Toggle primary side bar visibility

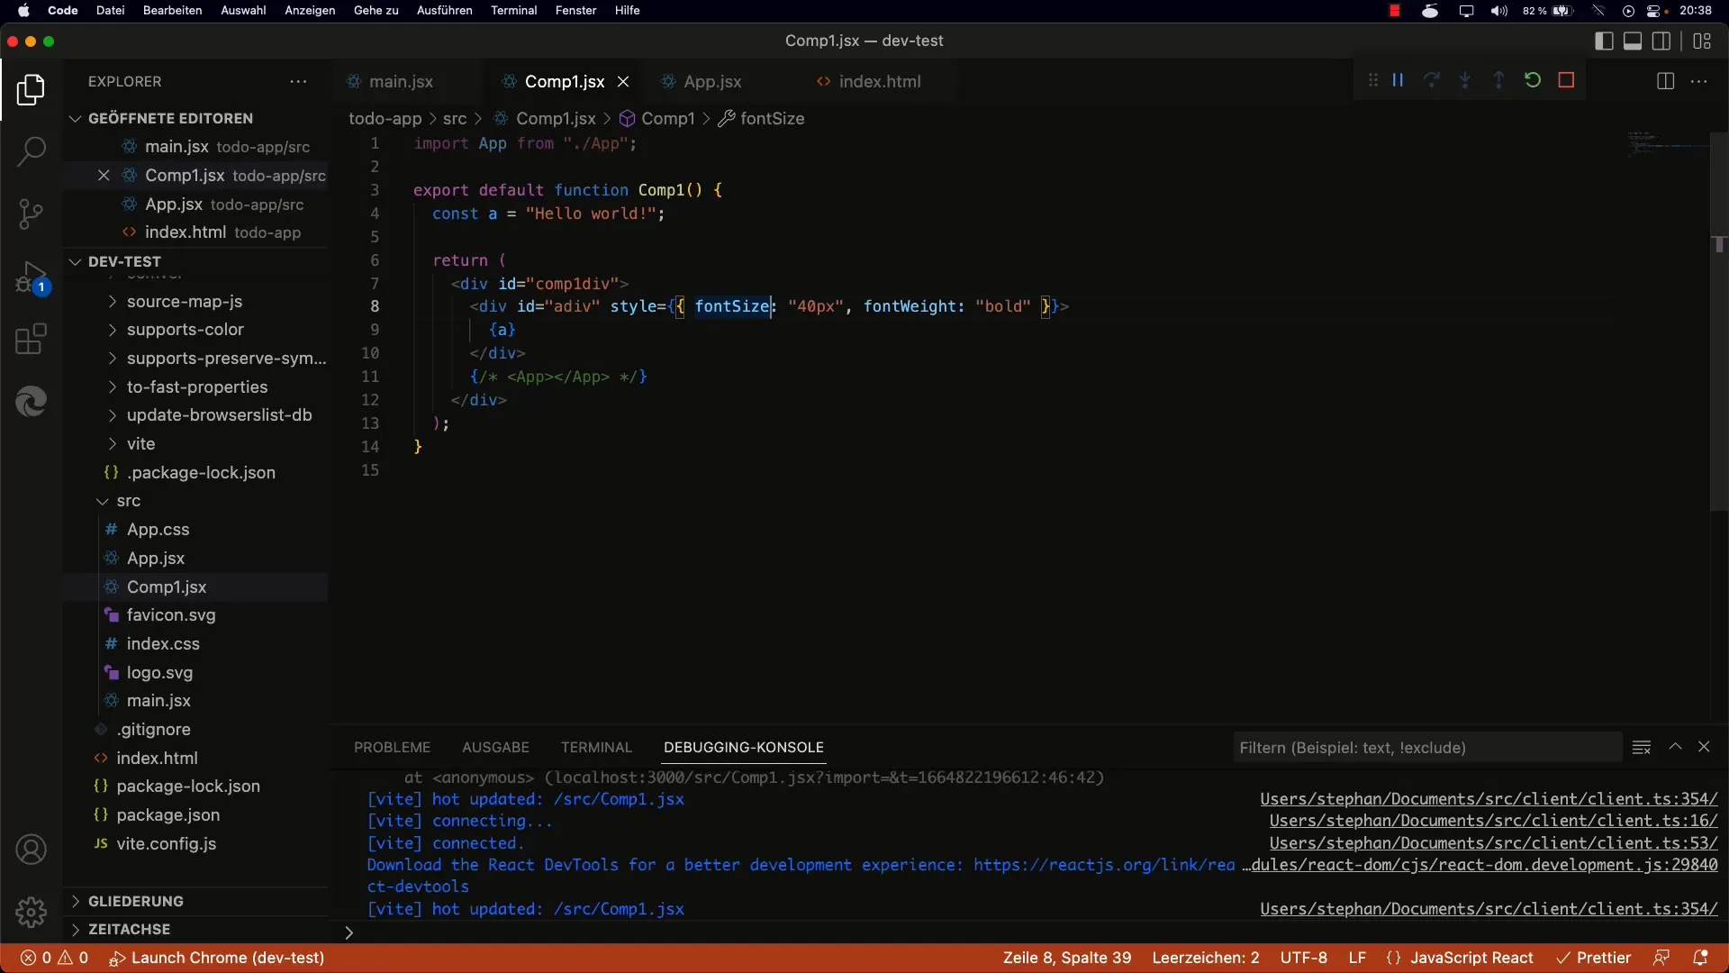(1603, 41)
